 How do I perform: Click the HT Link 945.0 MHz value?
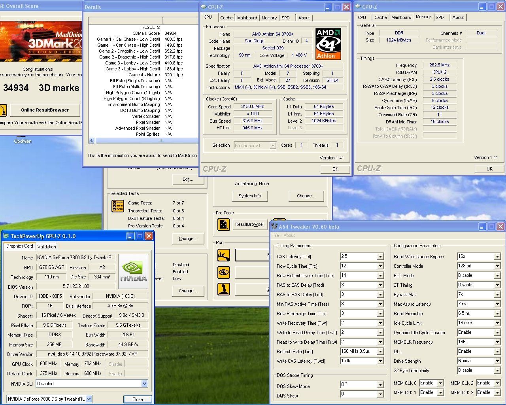(253, 128)
